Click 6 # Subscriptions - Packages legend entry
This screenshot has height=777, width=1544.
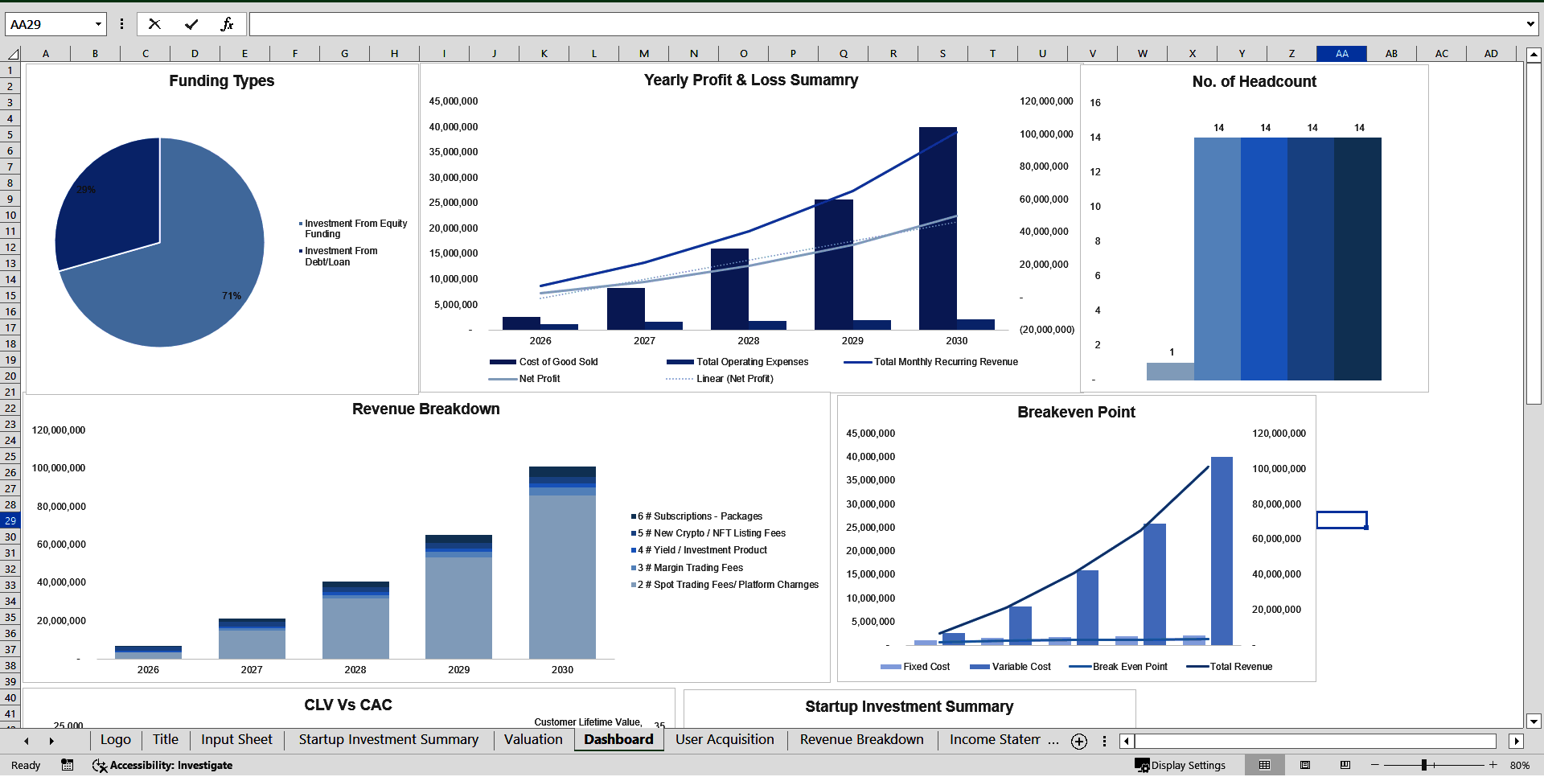(x=696, y=516)
